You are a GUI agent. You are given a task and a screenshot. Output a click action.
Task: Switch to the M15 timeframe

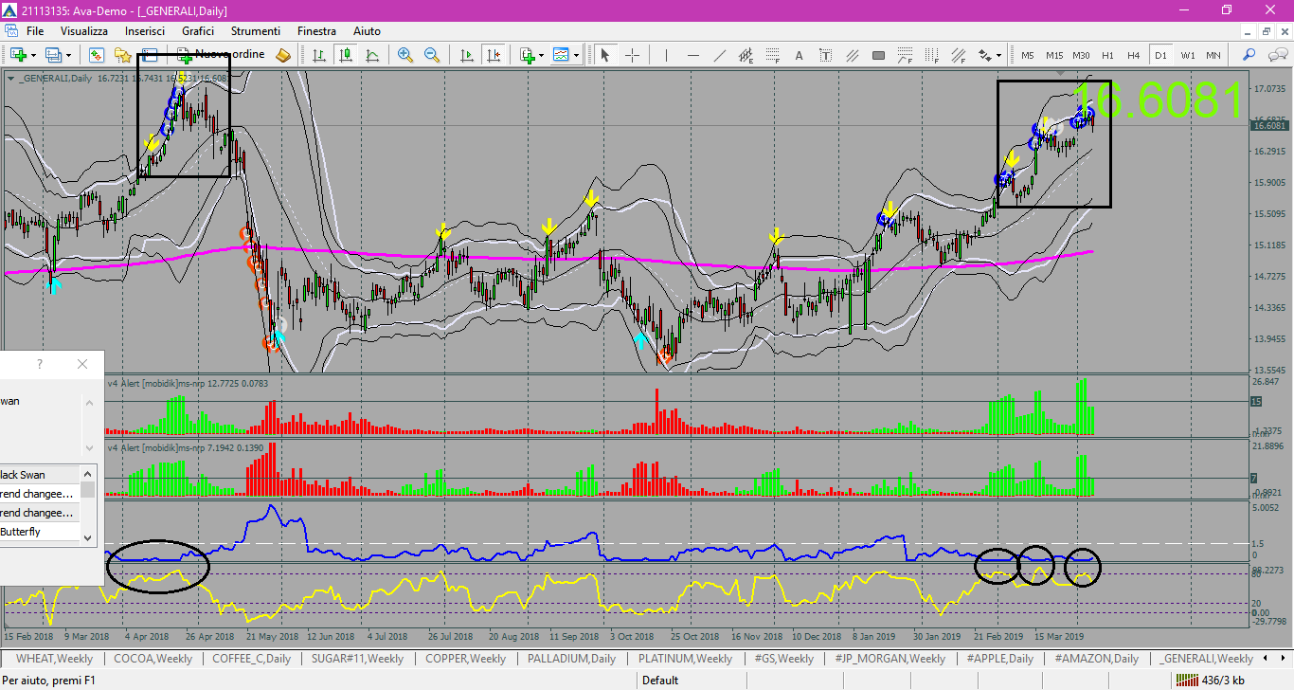click(x=1054, y=55)
